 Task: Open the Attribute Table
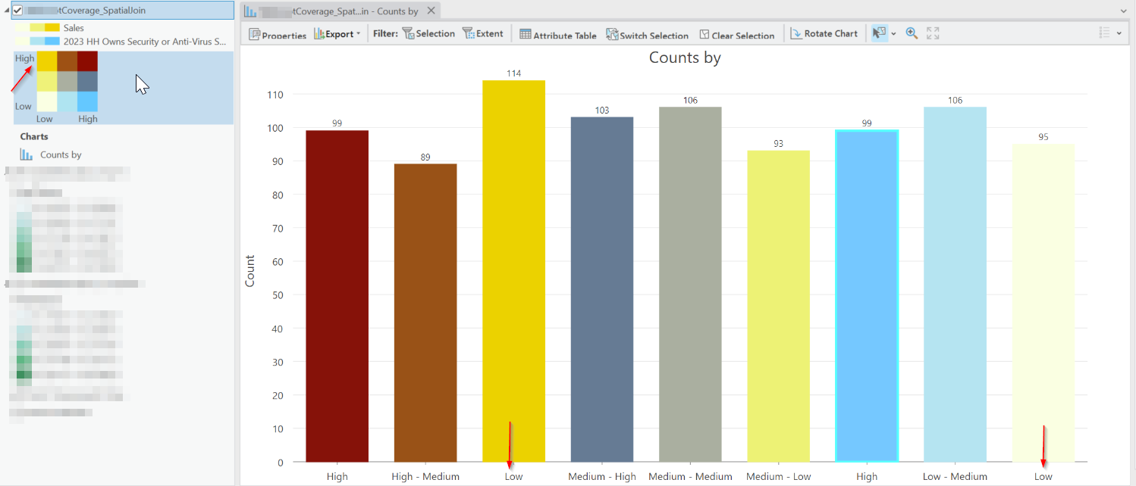558,34
